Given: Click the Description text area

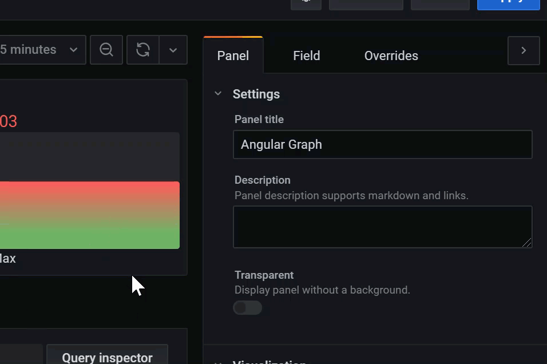Looking at the screenshot, I should coord(382,227).
